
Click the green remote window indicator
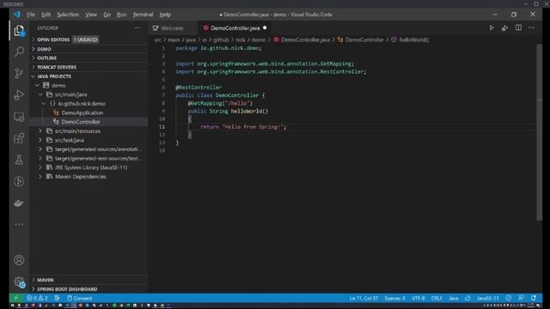(x=15, y=298)
